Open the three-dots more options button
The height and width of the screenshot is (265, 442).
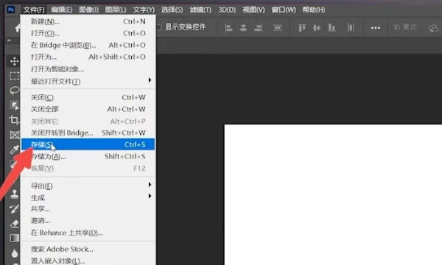tap(376, 28)
